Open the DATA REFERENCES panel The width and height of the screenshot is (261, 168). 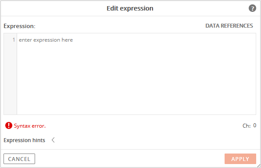[229, 26]
